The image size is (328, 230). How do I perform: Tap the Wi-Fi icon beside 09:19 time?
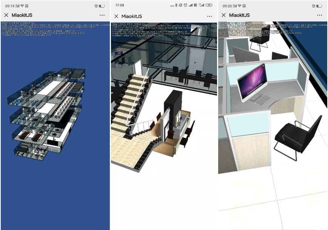[x=22, y=6]
